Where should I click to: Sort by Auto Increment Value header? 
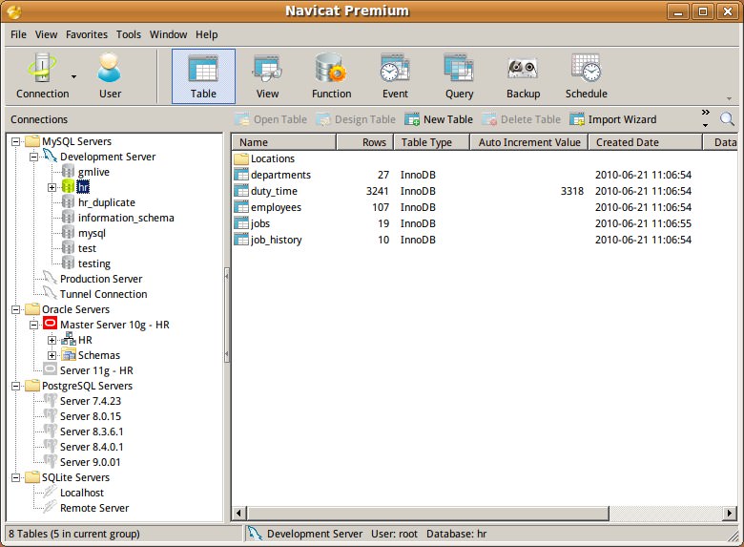click(x=528, y=142)
